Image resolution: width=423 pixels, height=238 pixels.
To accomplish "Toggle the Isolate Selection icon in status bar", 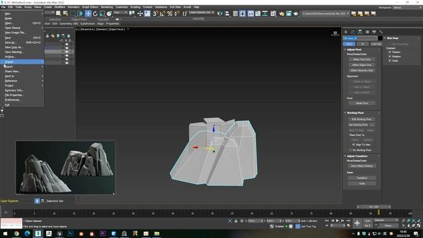I will click(230, 221).
